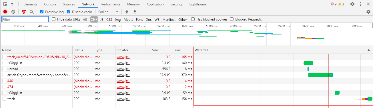Sort by the Name column header
The width and height of the screenshot is (373, 108).
coord(37,50)
